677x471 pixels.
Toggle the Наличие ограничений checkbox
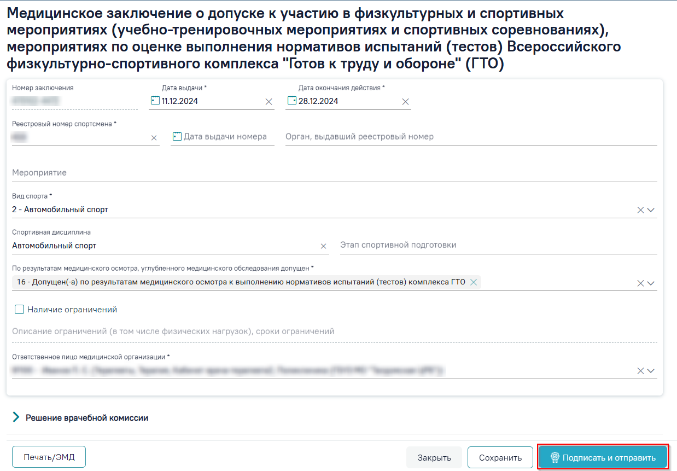(20, 310)
